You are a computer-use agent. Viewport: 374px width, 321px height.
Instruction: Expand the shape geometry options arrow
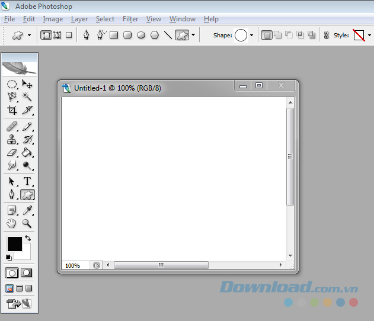[x=193, y=36]
